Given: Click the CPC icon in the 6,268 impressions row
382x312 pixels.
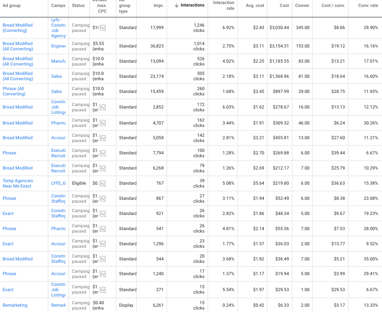Looking at the screenshot, I should (103, 168).
